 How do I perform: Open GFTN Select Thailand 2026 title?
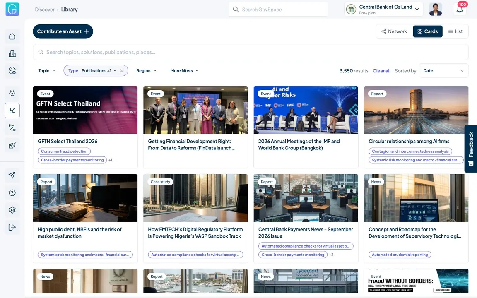(x=67, y=142)
